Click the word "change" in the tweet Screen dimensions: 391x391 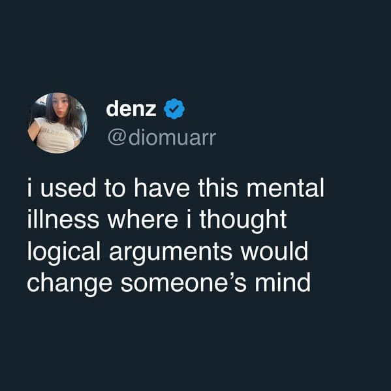coord(70,283)
